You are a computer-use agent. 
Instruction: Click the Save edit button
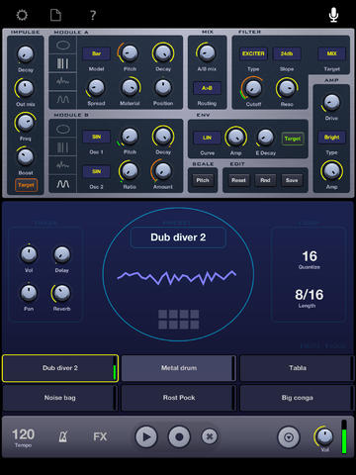(x=292, y=180)
